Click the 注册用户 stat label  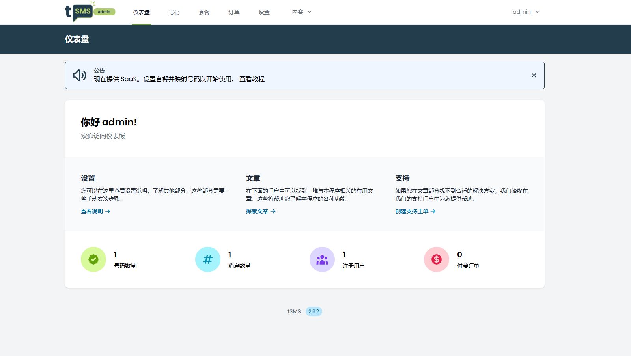[x=354, y=266]
